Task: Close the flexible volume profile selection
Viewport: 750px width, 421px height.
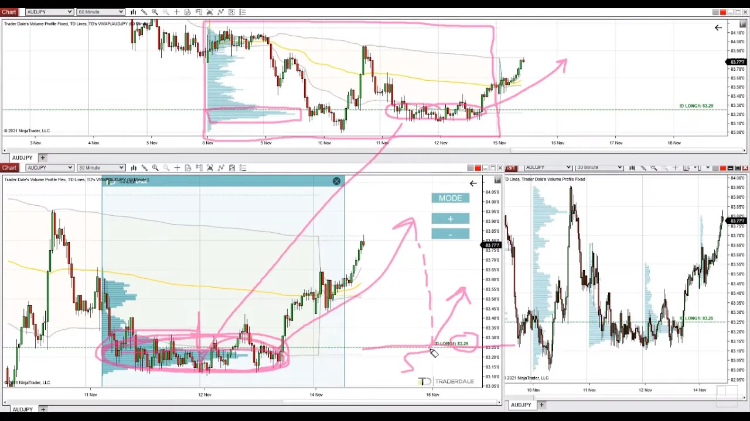Action: coord(336,181)
